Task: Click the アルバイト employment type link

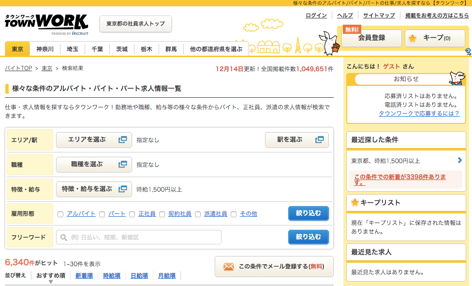Action: click(x=81, y=214)
